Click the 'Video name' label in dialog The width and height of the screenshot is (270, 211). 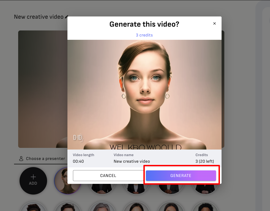(124, 155)
